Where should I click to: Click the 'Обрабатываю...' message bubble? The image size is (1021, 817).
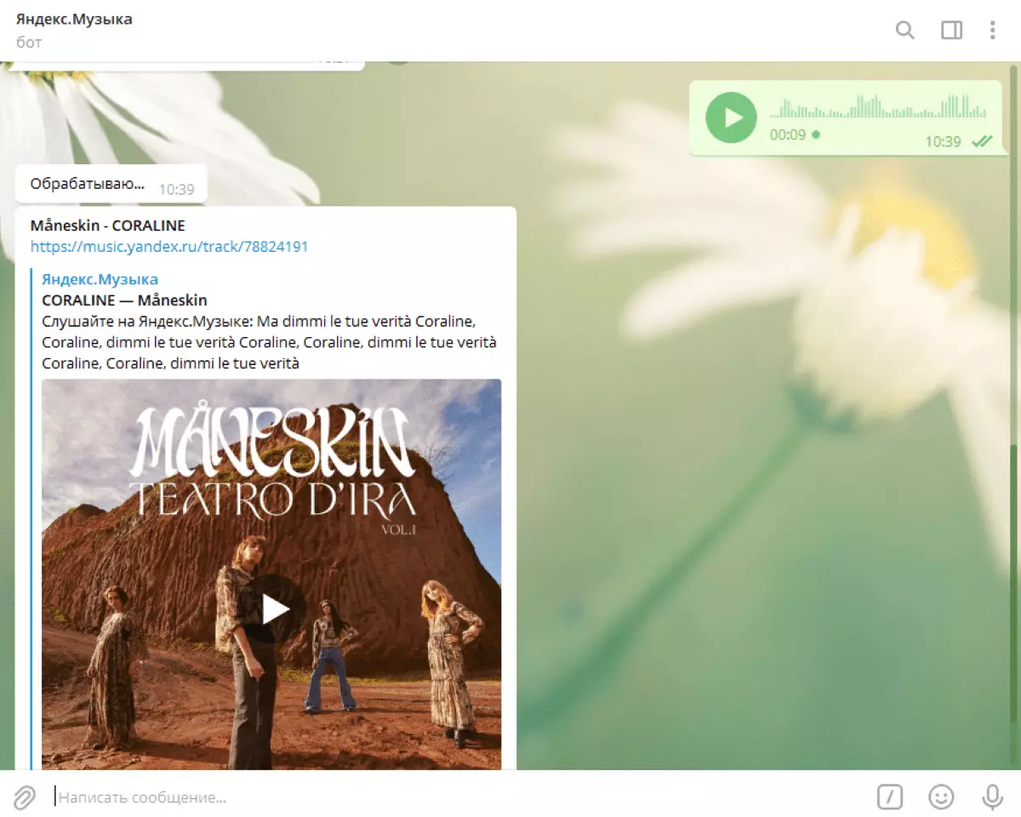pos(111,184)
